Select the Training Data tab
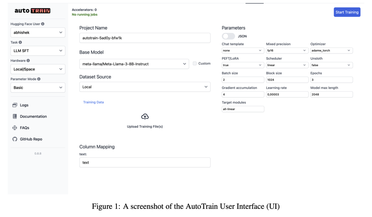 pyautogui.click(x=93, y=102)
